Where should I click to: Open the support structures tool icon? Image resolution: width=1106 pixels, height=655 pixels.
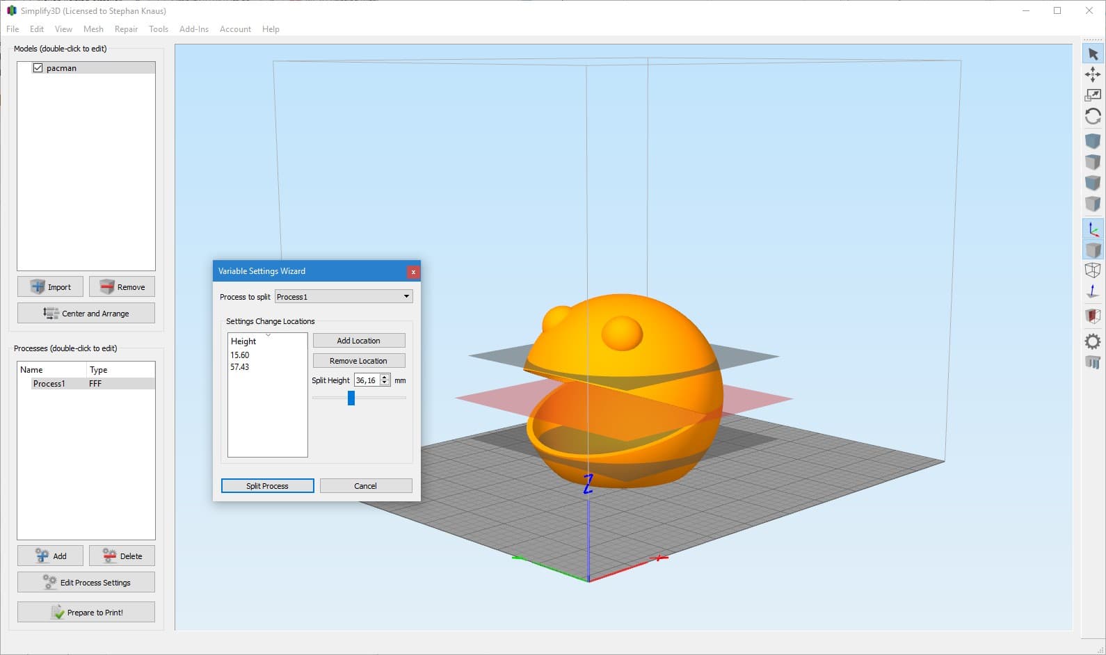click(x=1093, y=362)
